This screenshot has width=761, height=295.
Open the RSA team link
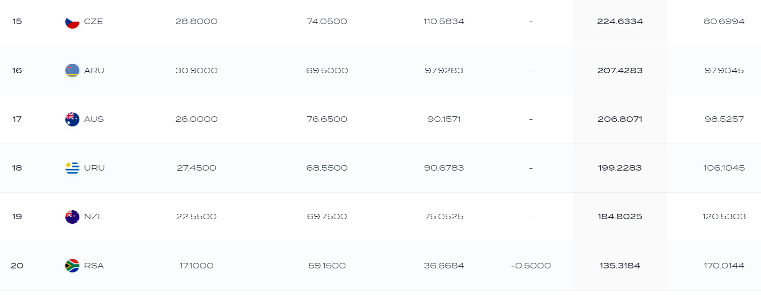(94, 265)
